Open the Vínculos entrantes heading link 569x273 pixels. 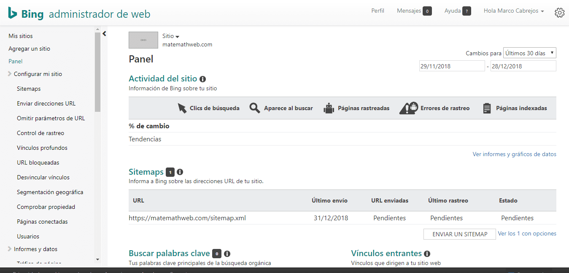coord(386,253)
